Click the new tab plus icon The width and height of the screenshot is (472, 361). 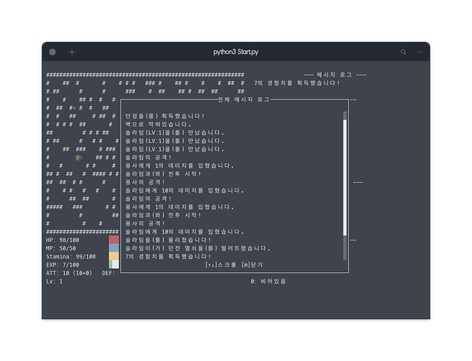[72, 52]
